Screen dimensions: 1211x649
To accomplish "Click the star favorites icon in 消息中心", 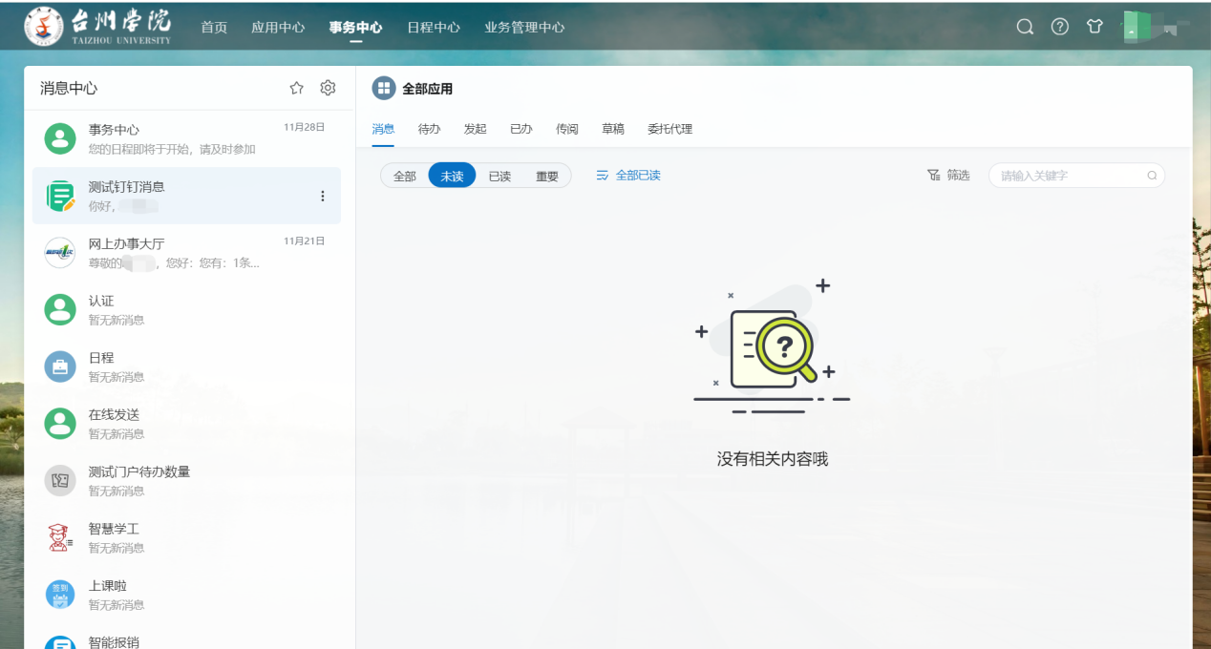I will 296,88.
